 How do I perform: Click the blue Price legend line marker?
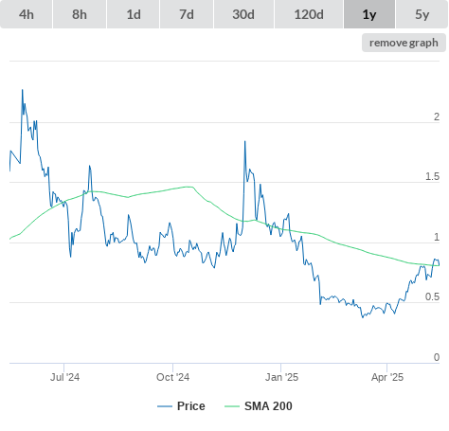[165, 406]
